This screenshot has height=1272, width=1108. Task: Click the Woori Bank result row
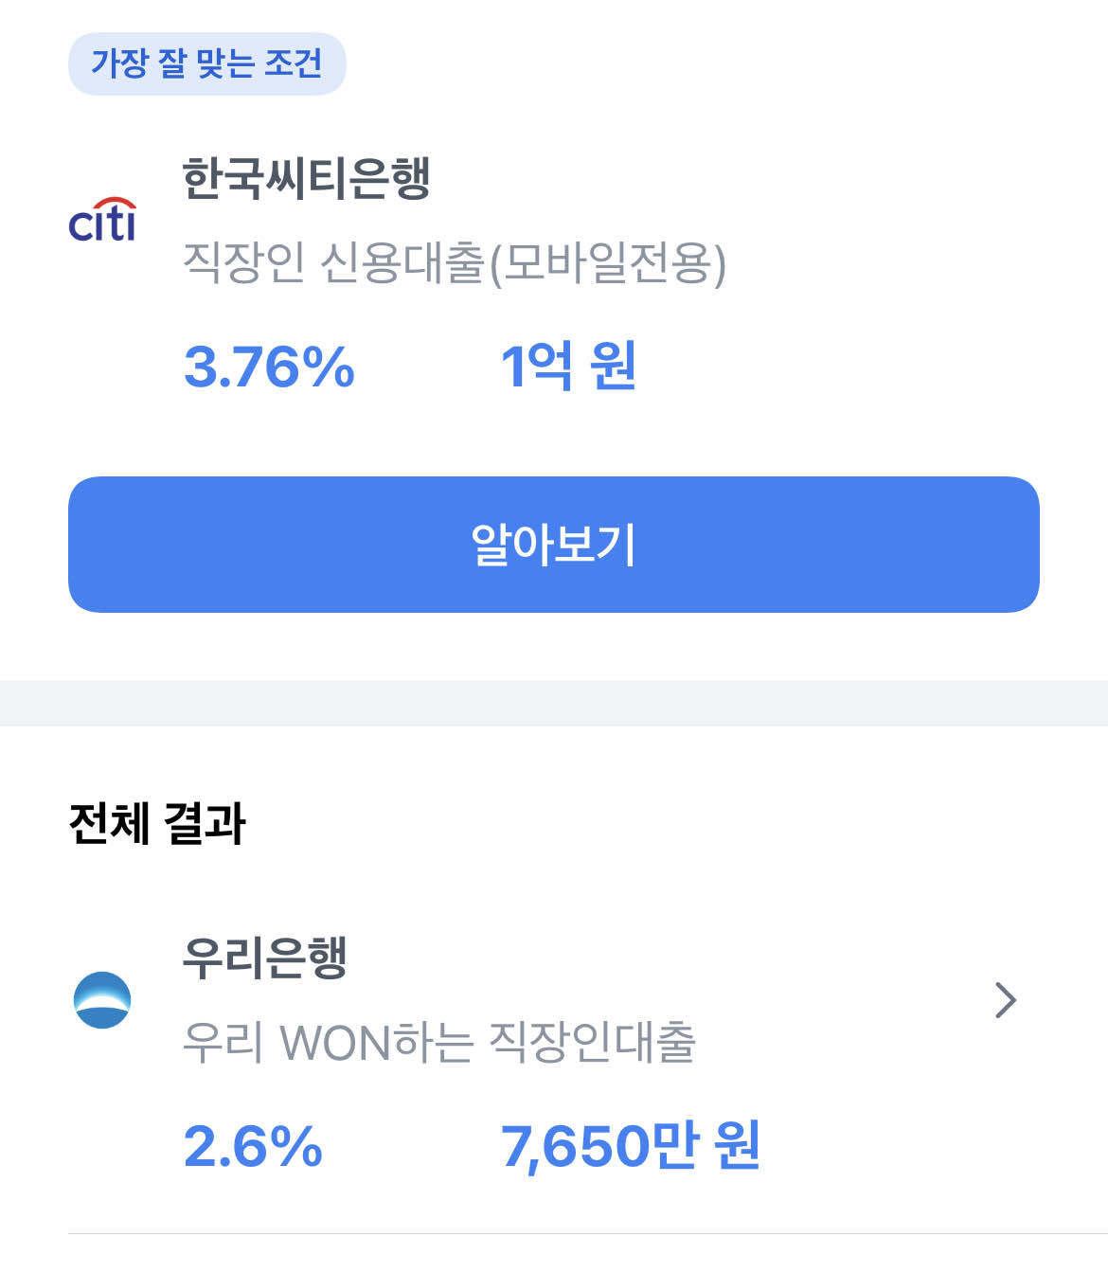tap(554, 1042)
